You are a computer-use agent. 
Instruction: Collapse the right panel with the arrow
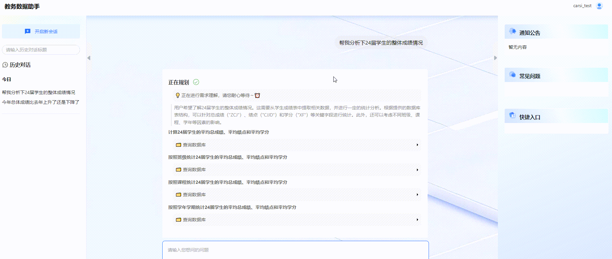click(495, 58)
